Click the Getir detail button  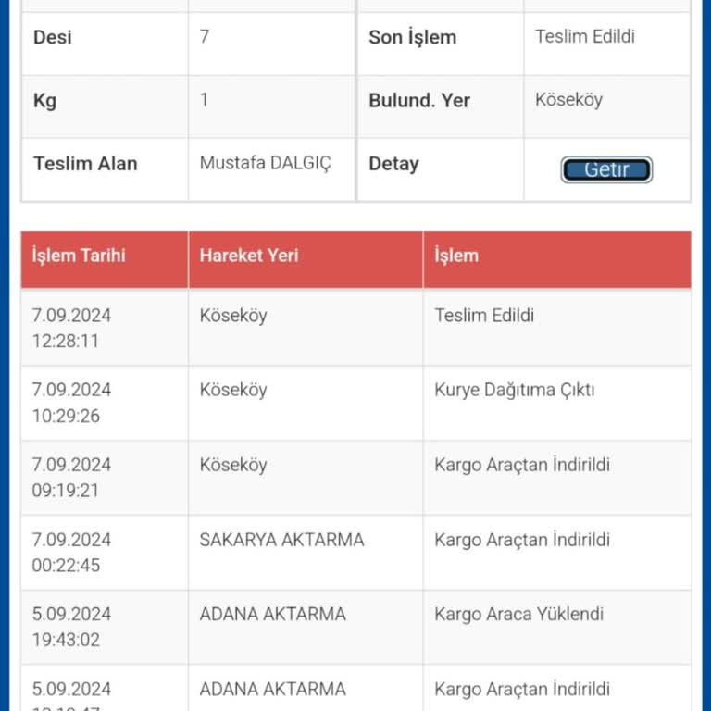(x=606, y=169)
